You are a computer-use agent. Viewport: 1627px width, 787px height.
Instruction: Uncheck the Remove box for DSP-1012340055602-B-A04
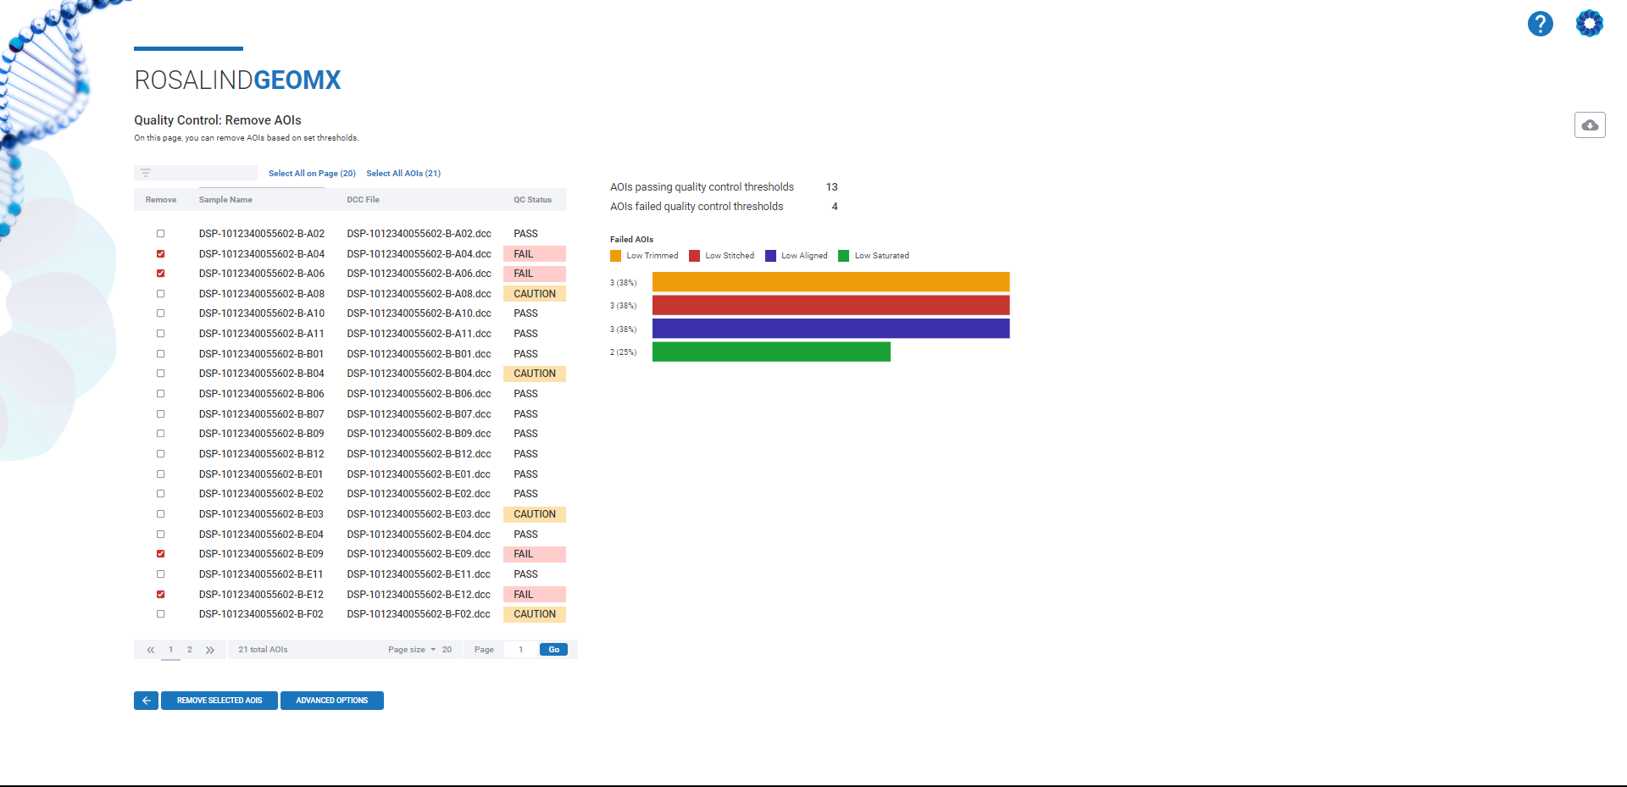click(x=160, y=254)
